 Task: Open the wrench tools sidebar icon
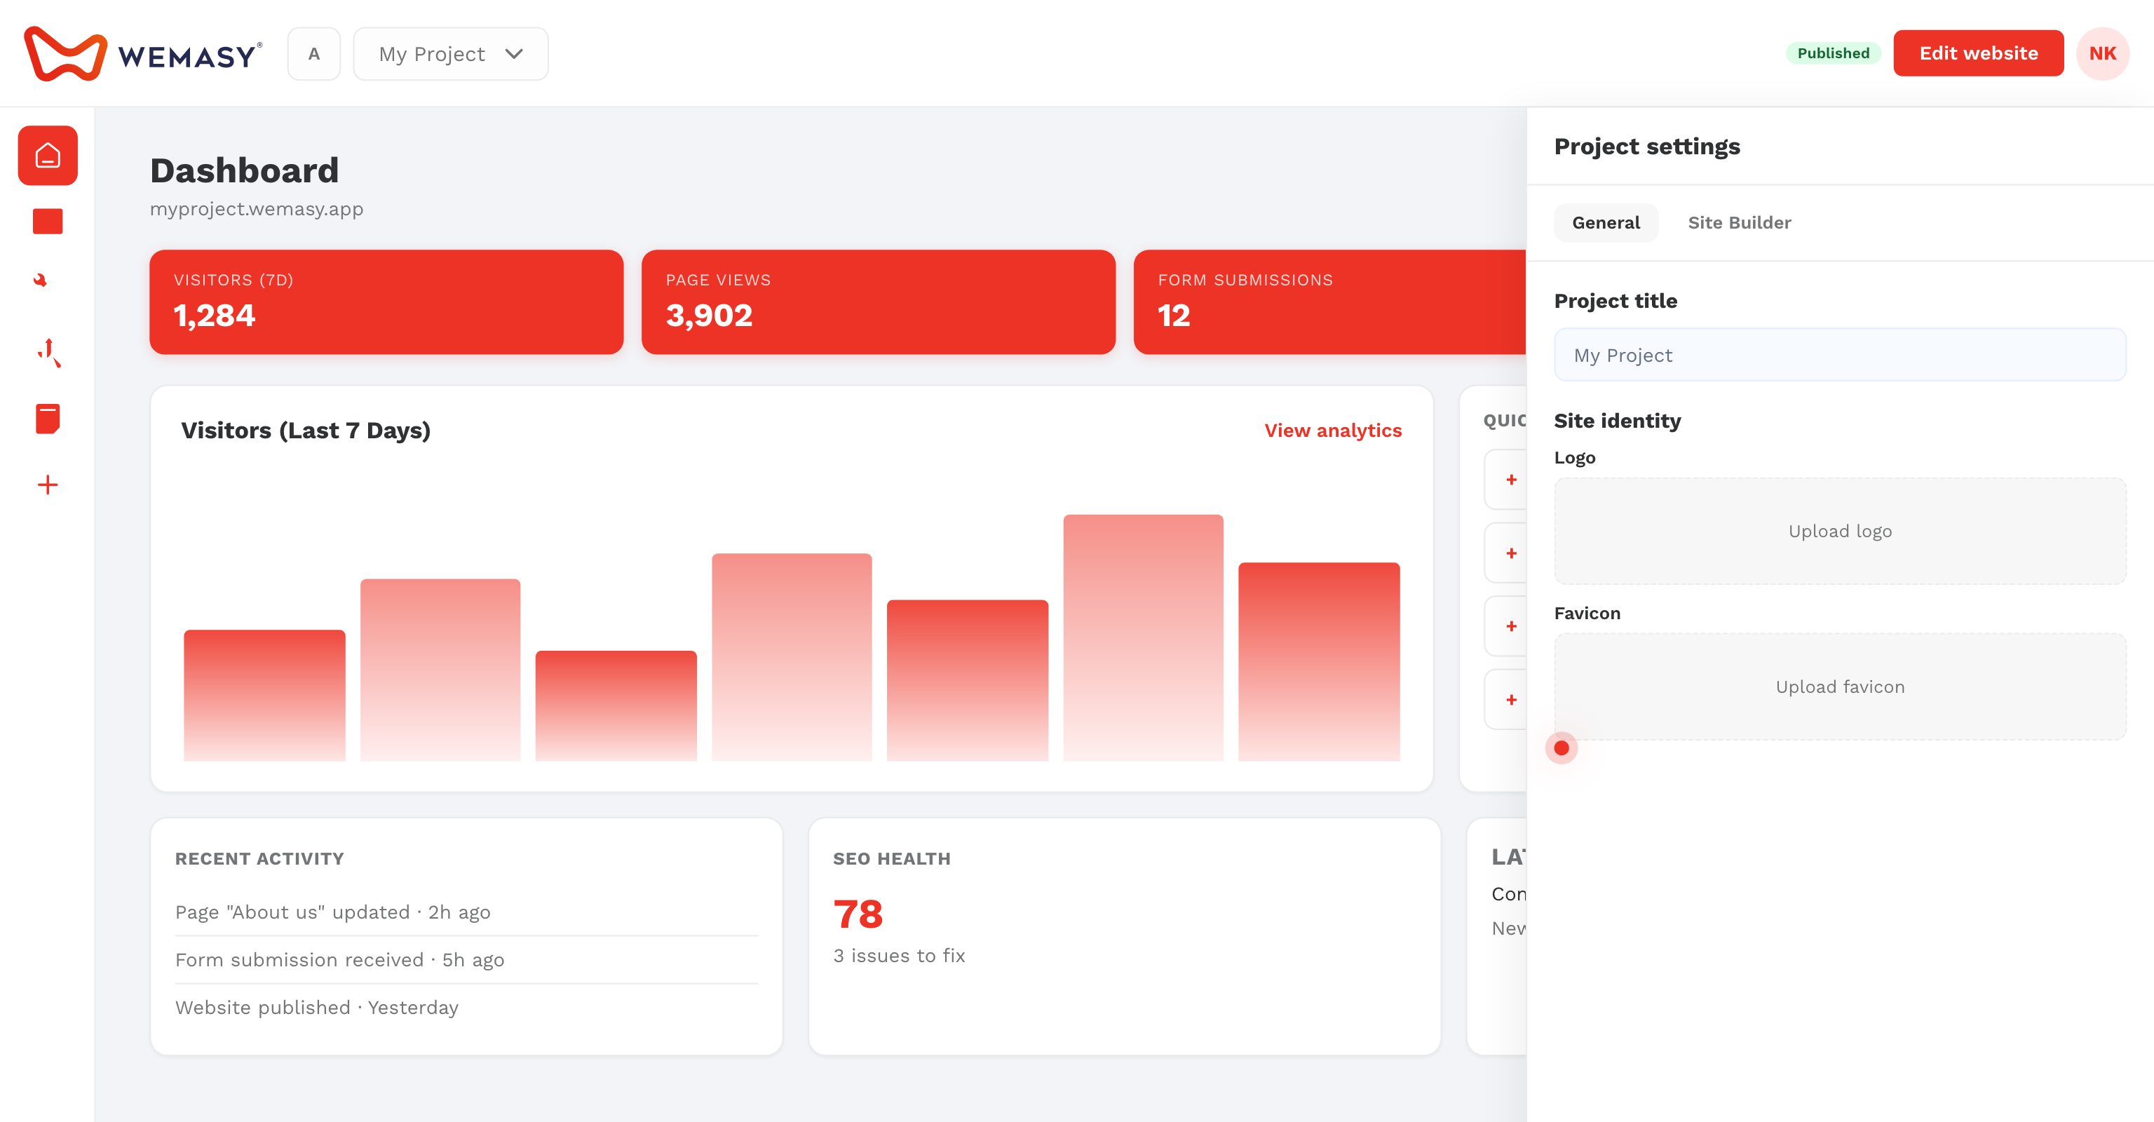[40, 280]
